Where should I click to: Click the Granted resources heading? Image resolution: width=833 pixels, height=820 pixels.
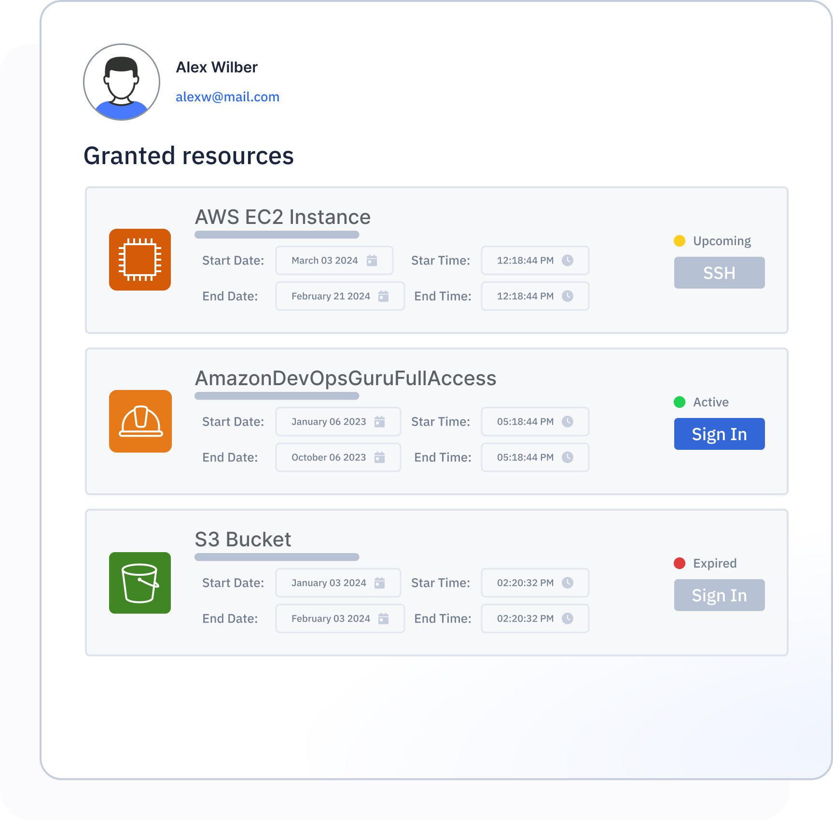coord(189,156)
